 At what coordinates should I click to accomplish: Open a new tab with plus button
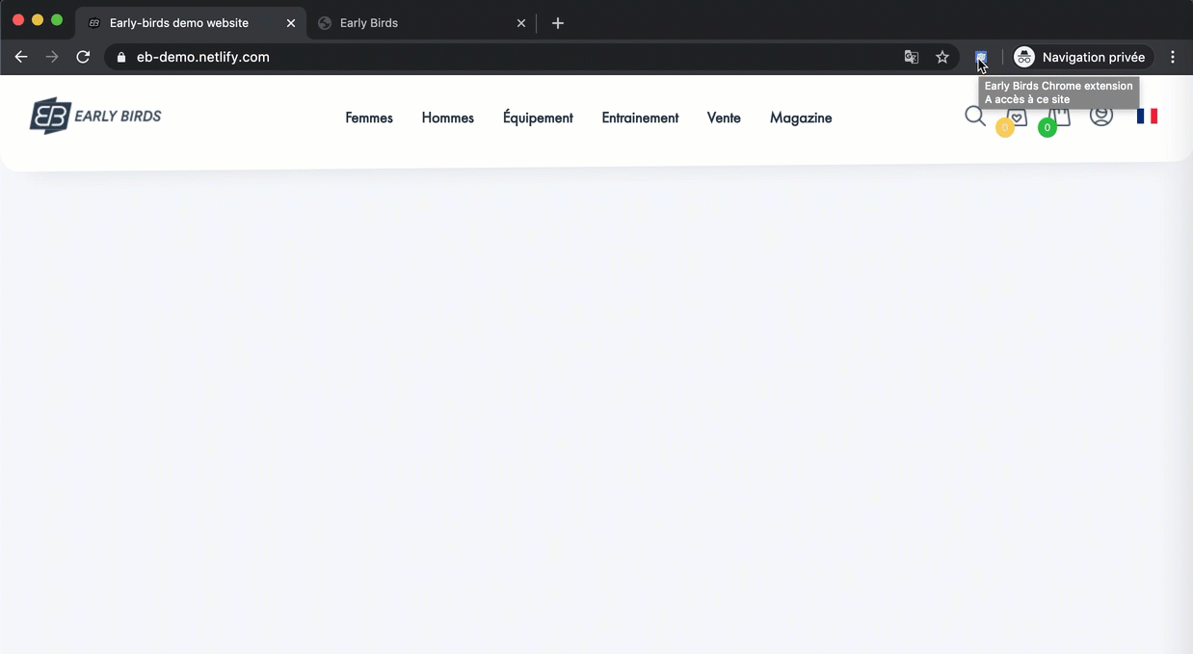pyautogui.click(x=558, y=23)
